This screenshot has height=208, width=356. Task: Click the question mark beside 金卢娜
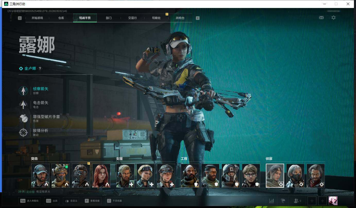click(x=40, y=69)
